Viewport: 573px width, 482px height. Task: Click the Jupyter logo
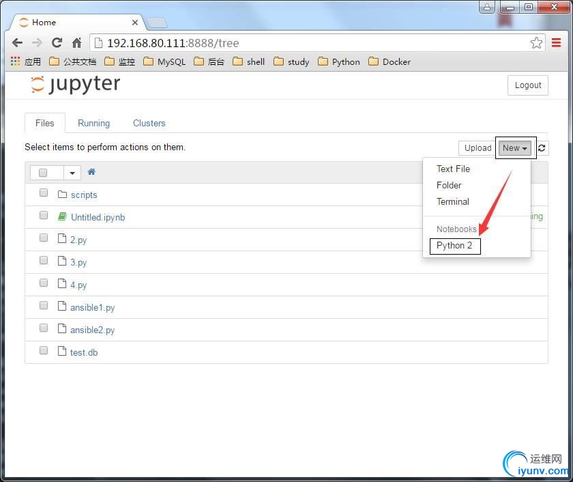pos(75,85)
